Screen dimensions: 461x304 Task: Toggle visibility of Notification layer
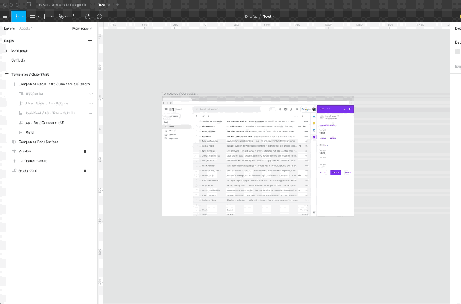pos(91,94)
